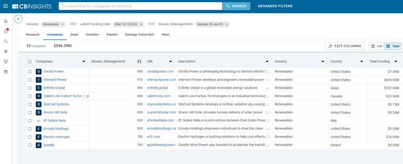Click the SkyCool Systems logo icon

[39, 104]
